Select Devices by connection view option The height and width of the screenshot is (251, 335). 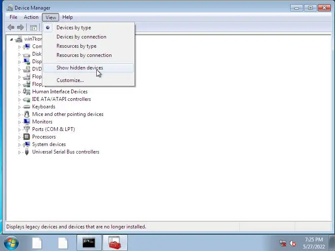point(88,37)
